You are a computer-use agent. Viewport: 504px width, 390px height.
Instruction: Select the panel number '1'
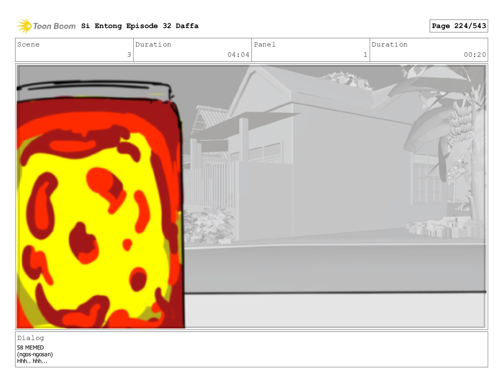pyautogui.click(x=365, y=54)
